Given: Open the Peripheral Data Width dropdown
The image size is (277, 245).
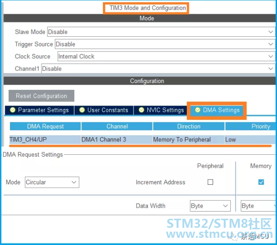Looking at the screenshot, I should tap(210, 206).
